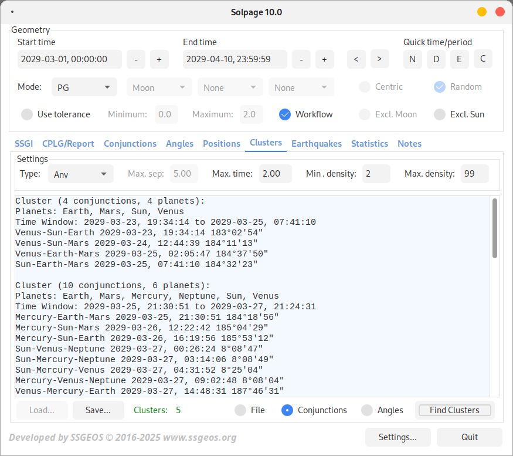Image resolution: width=513 pixels, height=456 pixels.
Task: Open the Conjunctions tab
Action: pos(130,144)
